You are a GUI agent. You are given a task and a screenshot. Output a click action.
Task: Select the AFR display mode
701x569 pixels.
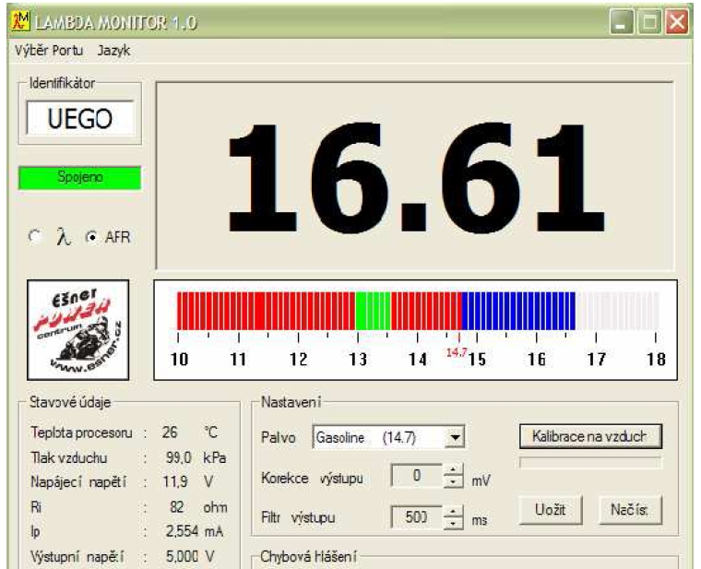pyautogui.click(x=92, y=237)
